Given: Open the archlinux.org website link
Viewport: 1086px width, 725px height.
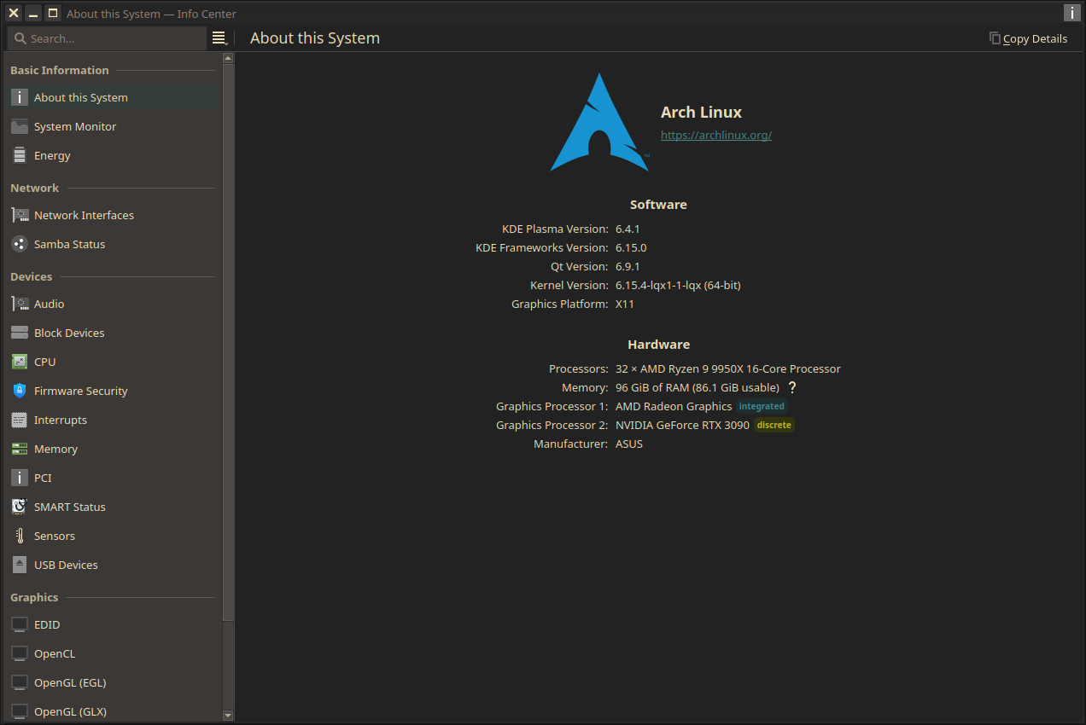Looking at the screenshot, I should point(716,135).
